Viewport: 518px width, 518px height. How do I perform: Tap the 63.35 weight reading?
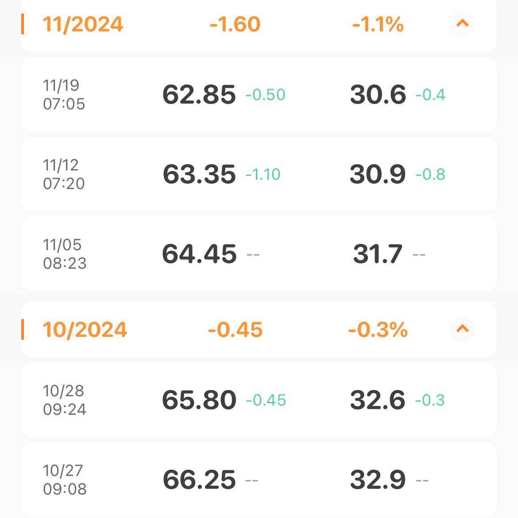pyautogui.click(x=199, y=174)
